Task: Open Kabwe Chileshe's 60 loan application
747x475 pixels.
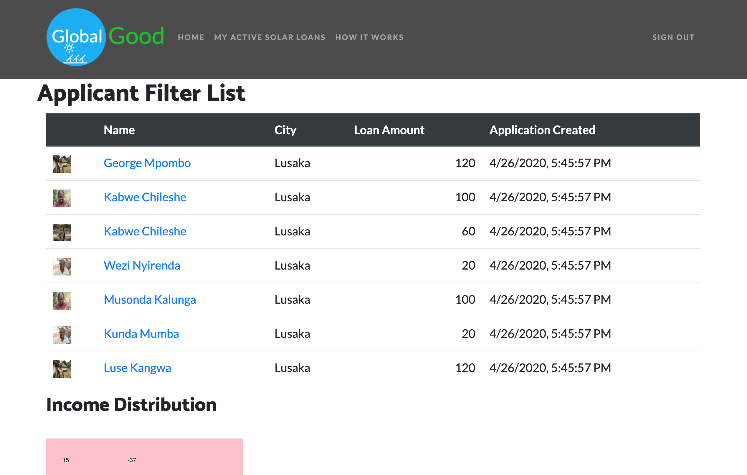Action: click(145, 231)
